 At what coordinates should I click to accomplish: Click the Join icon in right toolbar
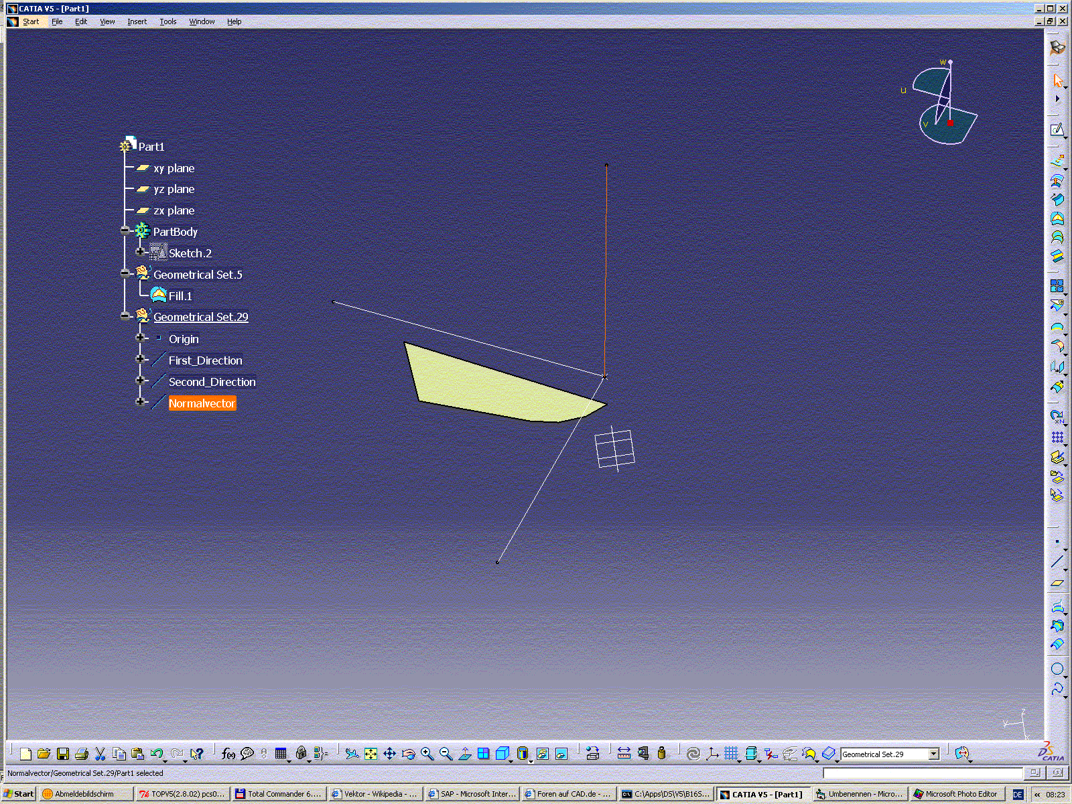(1057, 286)
